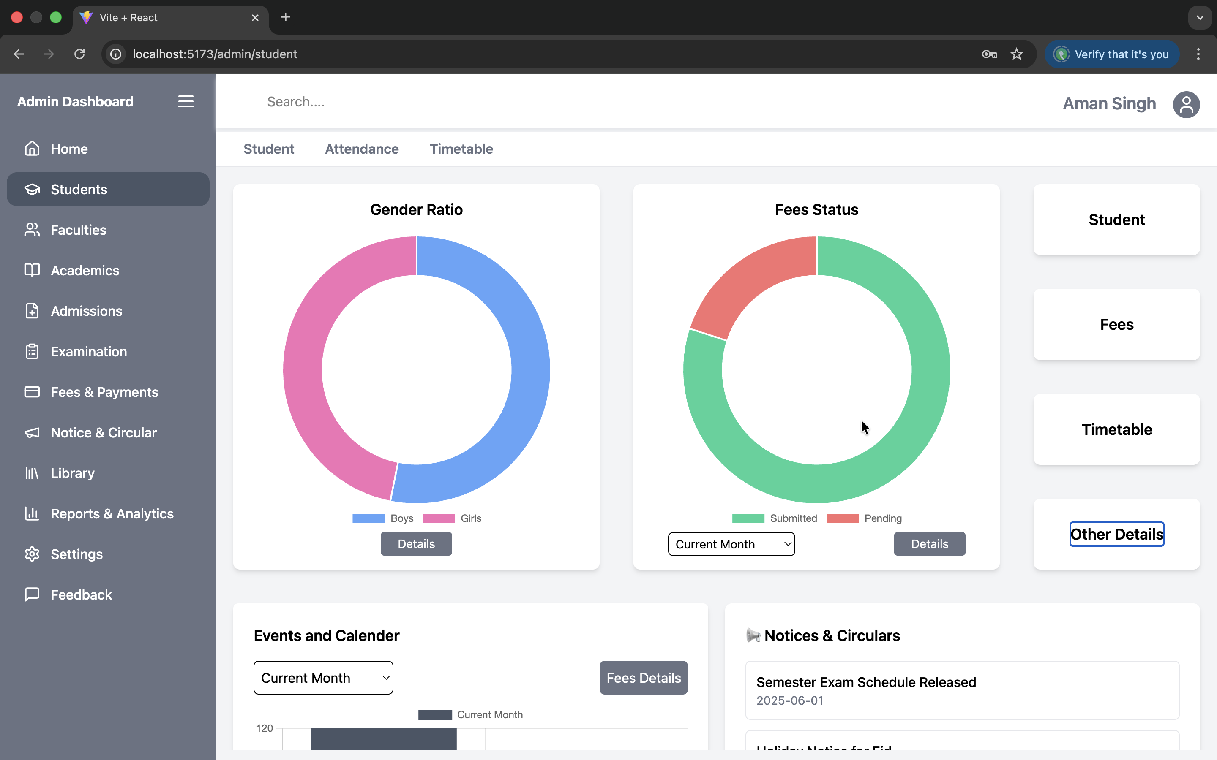Switch to the Attendance tab

[x=362, y=149]
